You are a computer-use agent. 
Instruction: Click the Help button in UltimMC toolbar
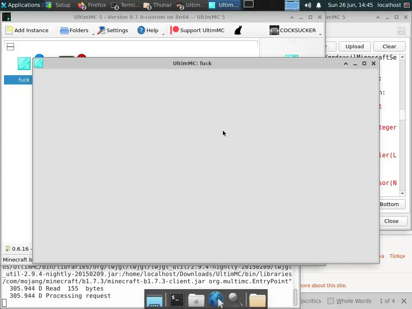point(148,30)
